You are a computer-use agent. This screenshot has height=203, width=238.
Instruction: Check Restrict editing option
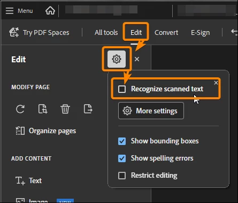pyautogui.click(x=122, y=176)
